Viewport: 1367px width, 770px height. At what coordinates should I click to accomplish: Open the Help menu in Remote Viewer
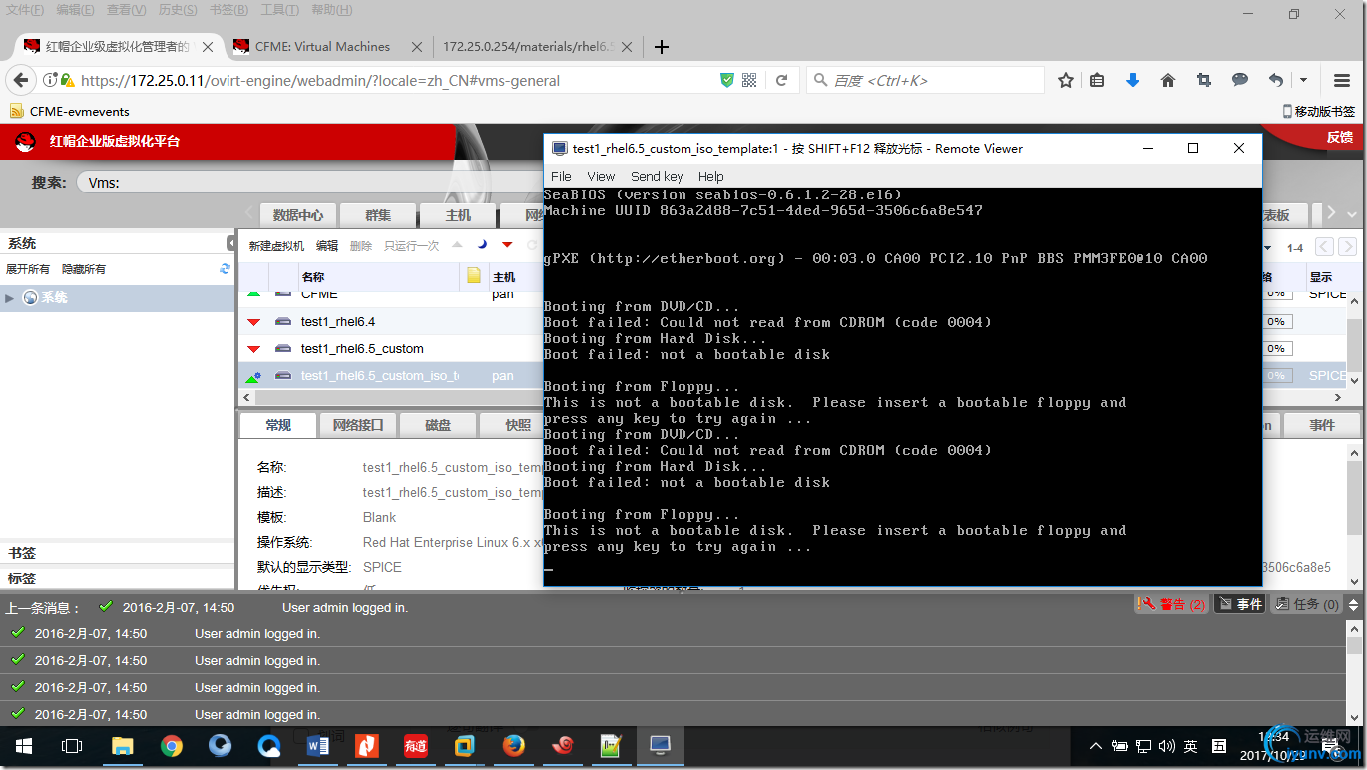pos(711,176)
